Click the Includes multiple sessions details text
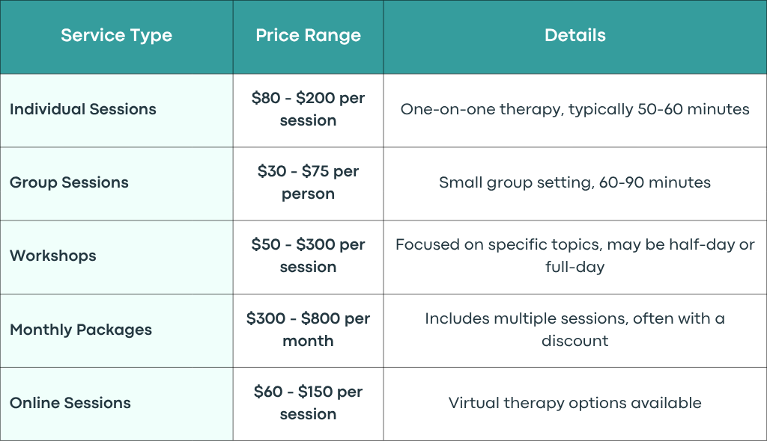Viewport: 767px width, 441px height. click(575, 329)
